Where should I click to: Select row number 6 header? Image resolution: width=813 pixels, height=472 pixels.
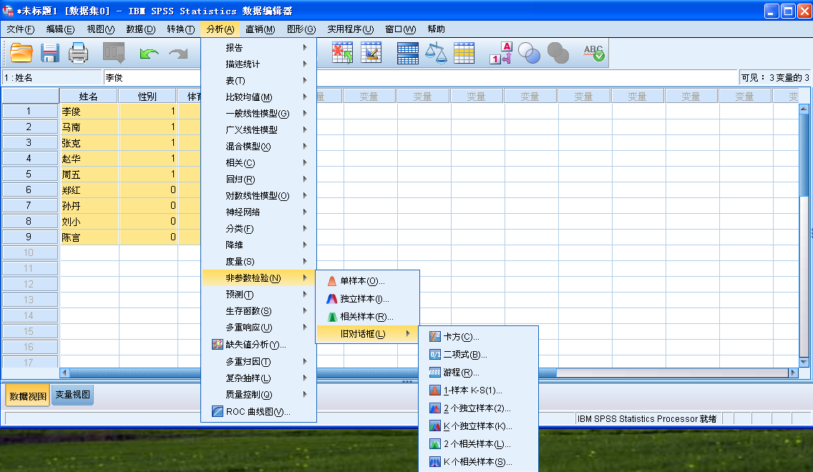coord(29,190)
